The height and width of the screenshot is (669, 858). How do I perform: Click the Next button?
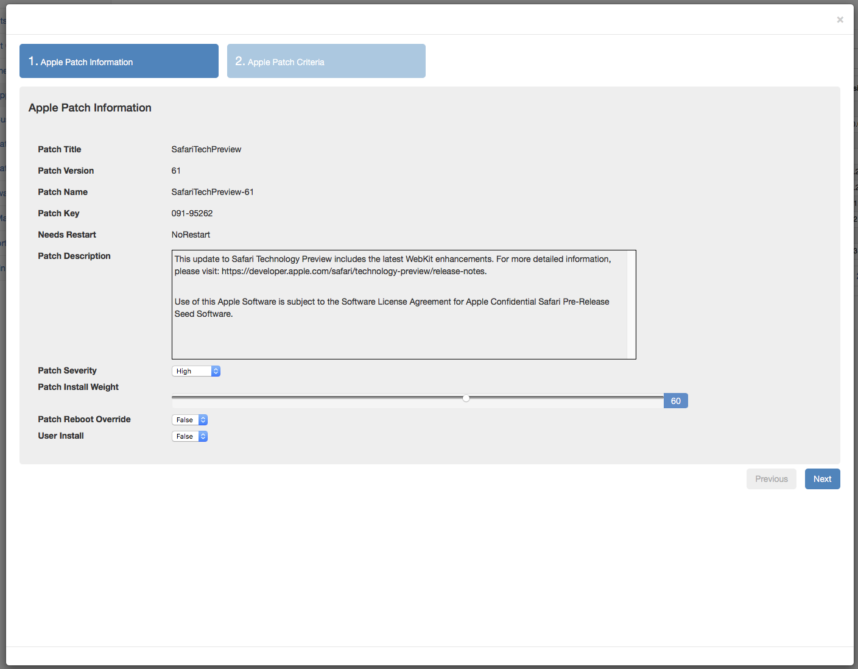click(x=822, y=479)
